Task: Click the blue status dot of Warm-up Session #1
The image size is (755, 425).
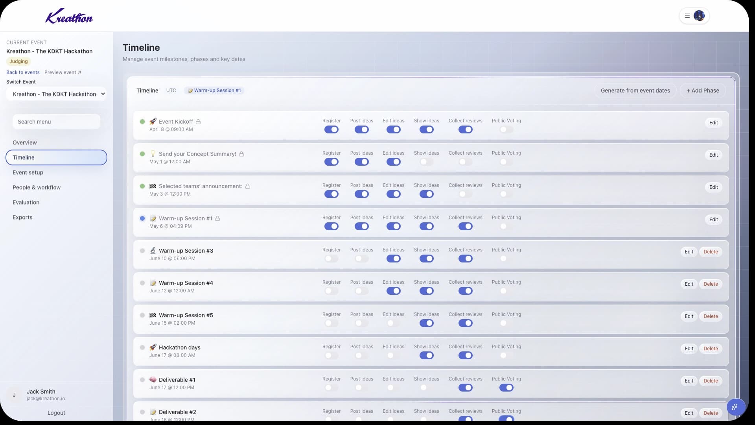Action: 142,218
